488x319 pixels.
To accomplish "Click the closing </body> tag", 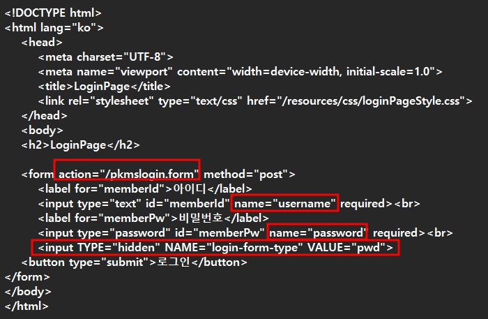I will coord(28,292).
